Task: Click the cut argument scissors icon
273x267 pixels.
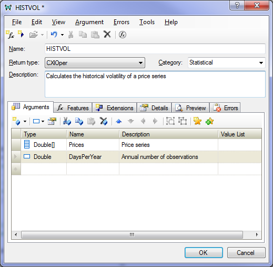Action: 67,121
